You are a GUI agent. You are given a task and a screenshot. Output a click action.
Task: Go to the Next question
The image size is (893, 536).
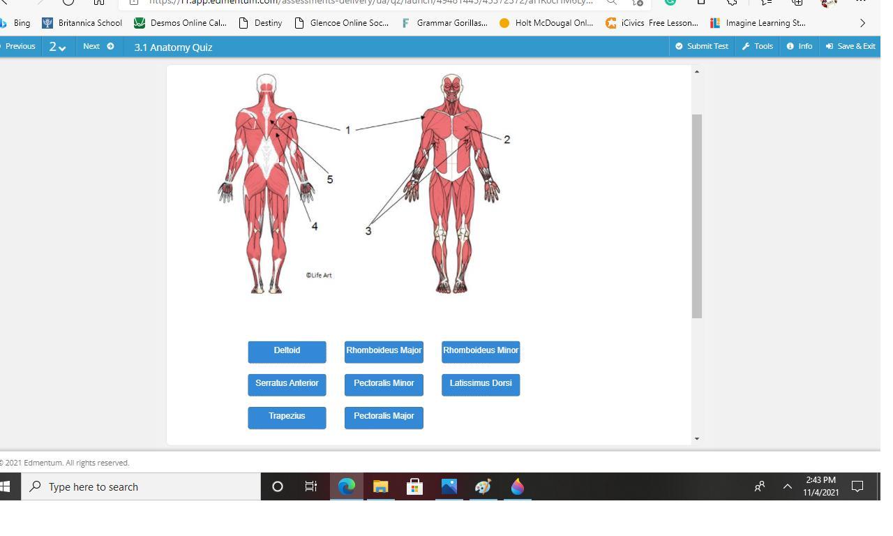tap(98, 46)
